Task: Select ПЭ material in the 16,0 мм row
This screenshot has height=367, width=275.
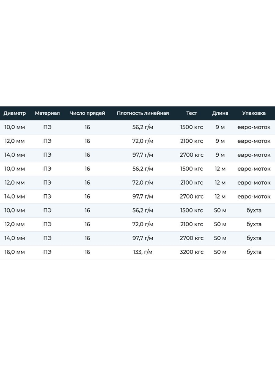Action: 47,252
